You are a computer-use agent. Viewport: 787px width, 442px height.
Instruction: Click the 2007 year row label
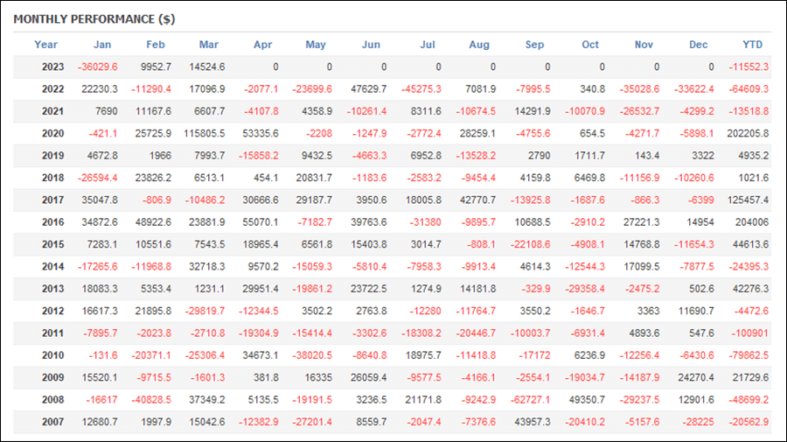[52, 422]
